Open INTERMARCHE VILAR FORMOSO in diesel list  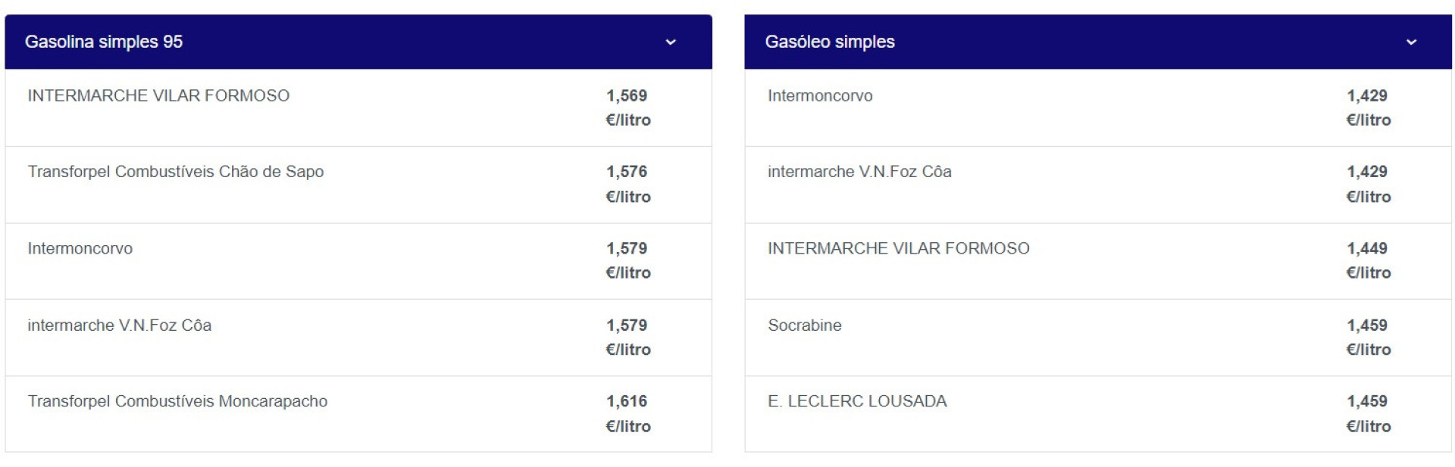click(x=898, y=248)
